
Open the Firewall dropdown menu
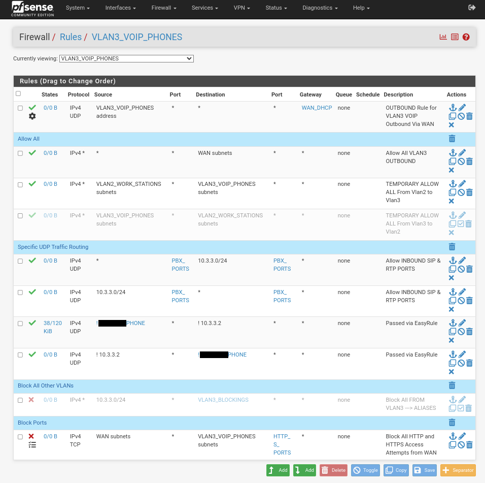pos(164,8)
